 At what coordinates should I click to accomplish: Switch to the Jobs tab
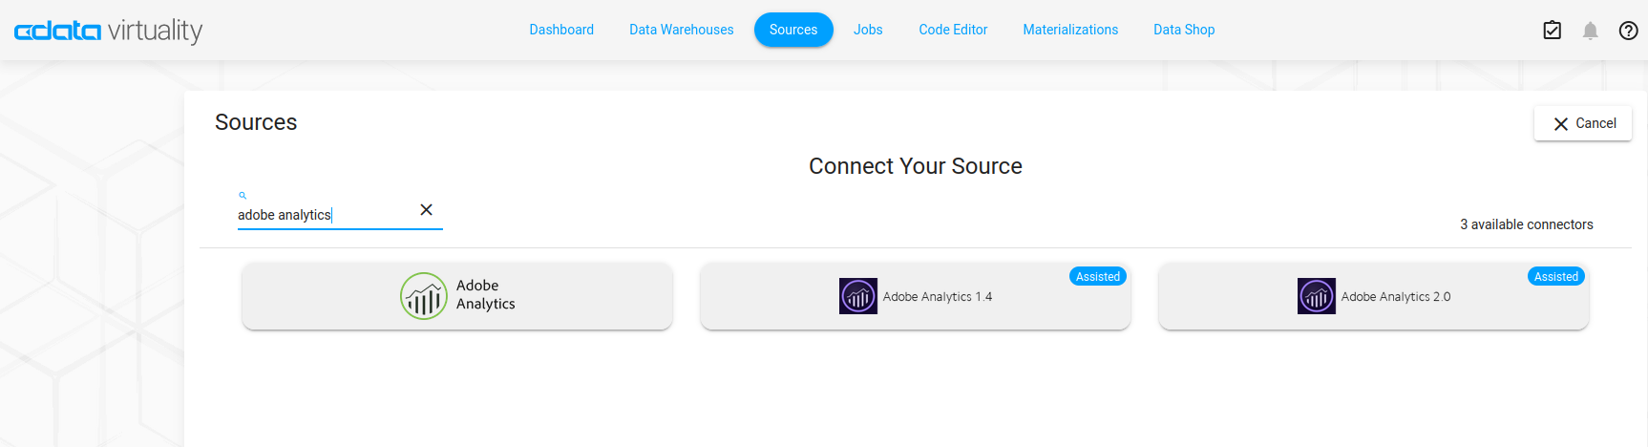[868, 30]
